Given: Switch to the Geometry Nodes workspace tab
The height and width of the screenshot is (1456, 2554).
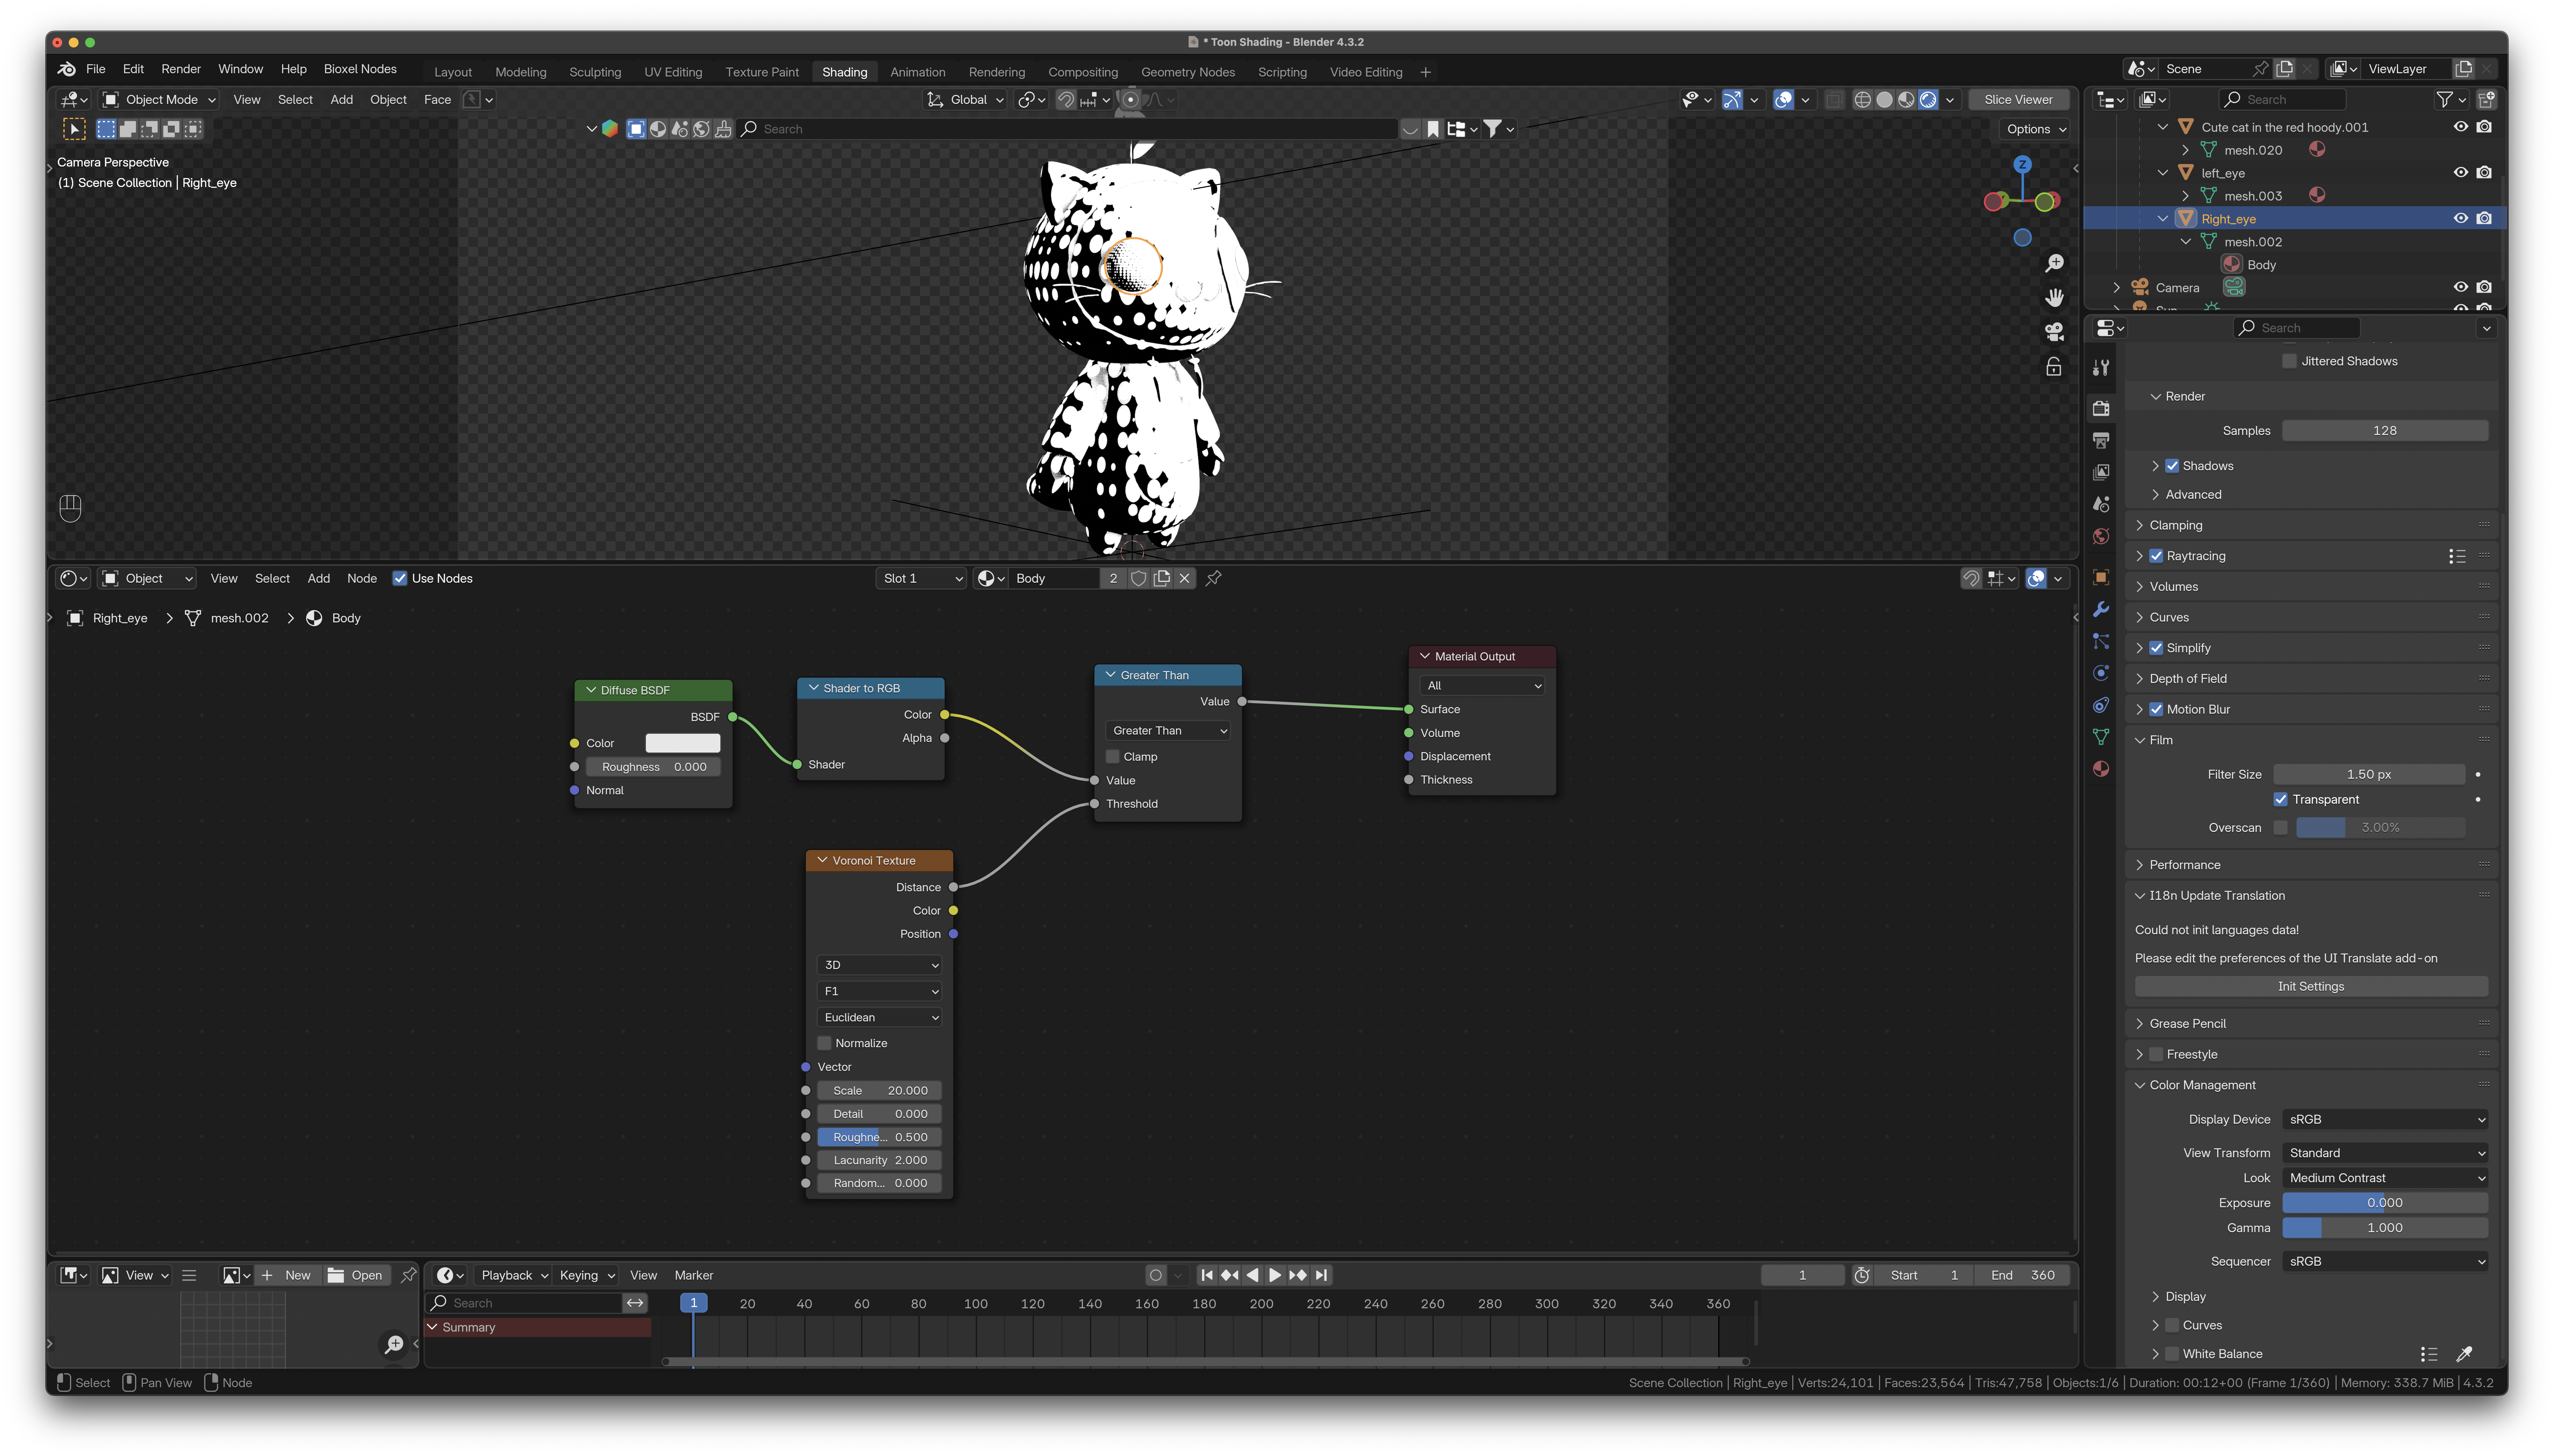Looking at the screenshot, I should coord(1188,72).
